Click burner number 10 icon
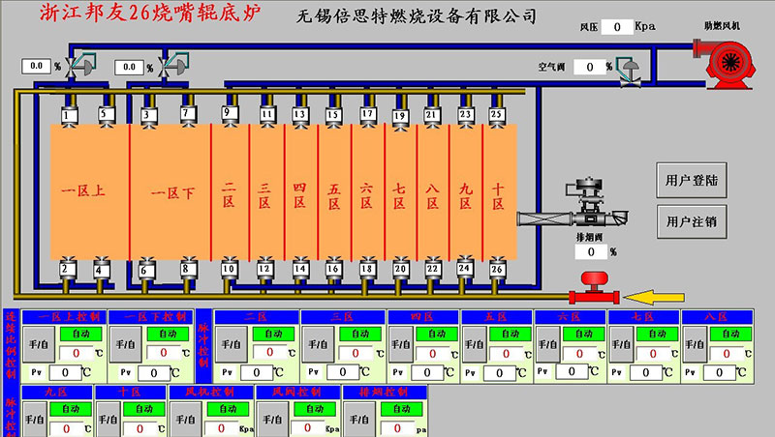 (229, 268)
